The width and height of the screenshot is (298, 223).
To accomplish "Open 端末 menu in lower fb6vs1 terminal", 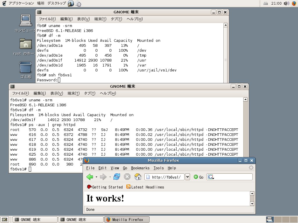I will 74,93.
